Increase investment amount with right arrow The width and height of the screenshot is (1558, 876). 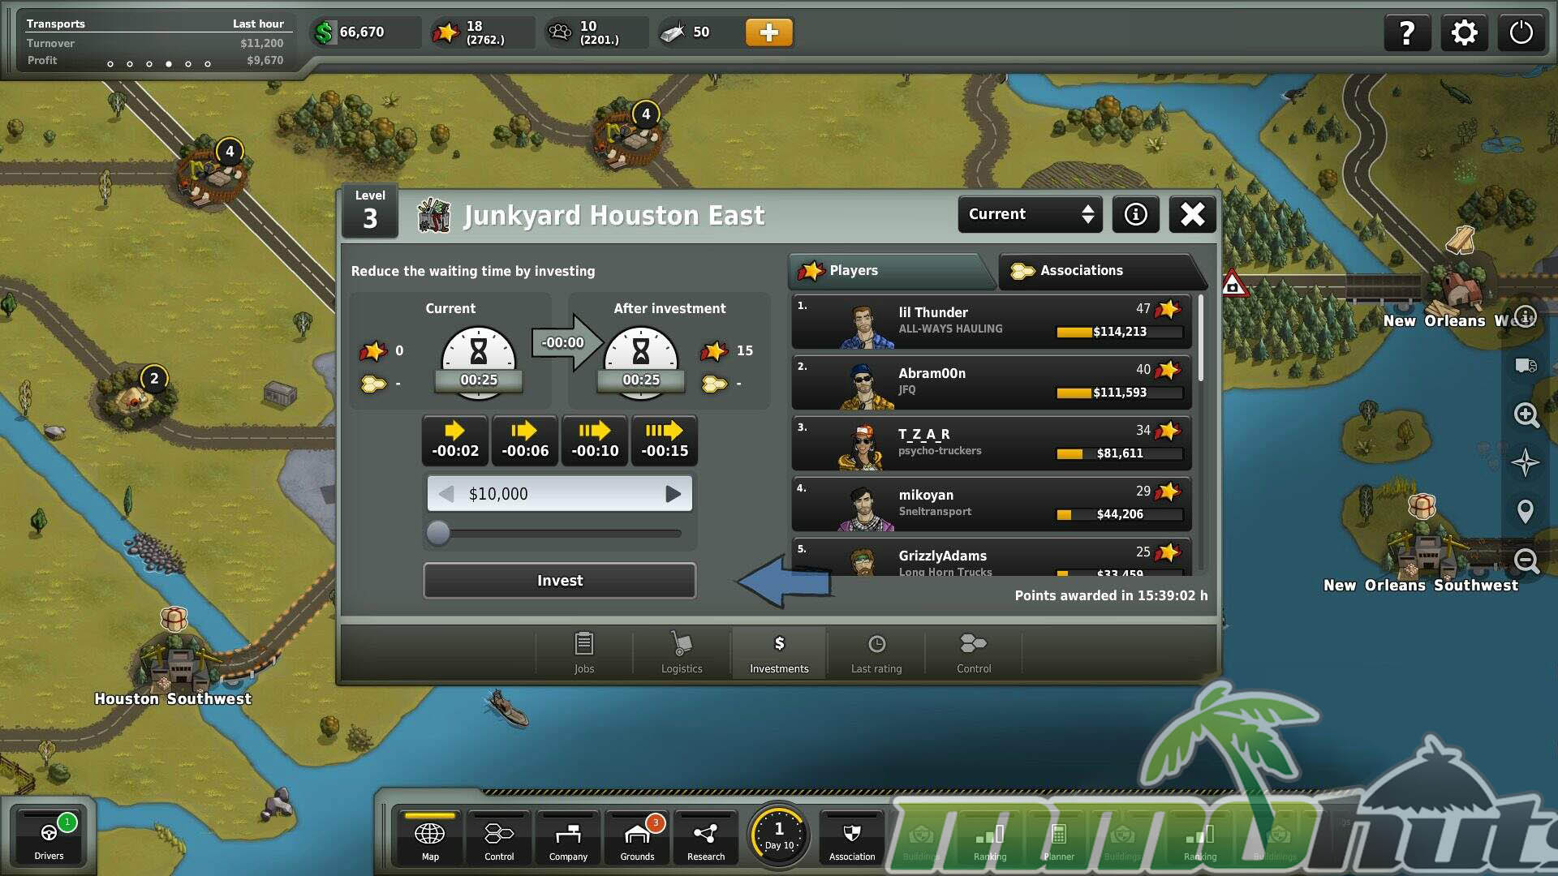673,494
